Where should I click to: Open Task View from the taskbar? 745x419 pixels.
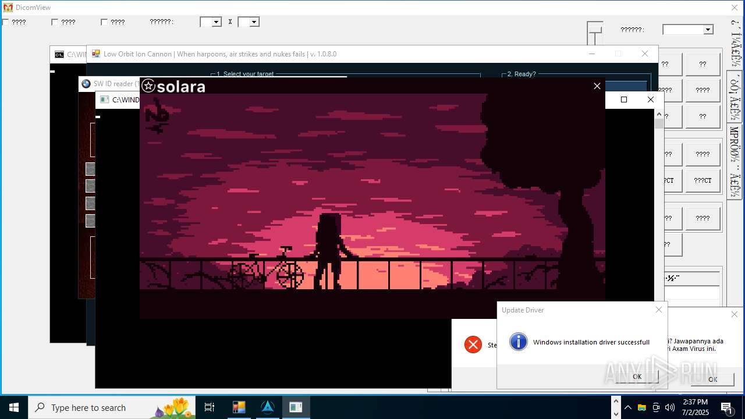210,407
